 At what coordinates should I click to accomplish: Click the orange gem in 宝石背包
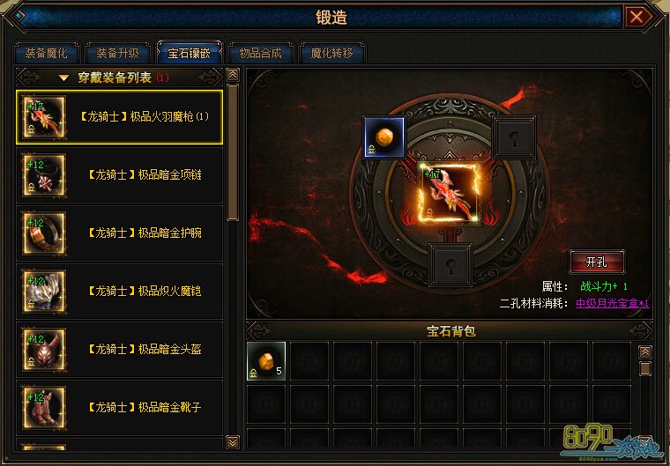tap(265, 361)
